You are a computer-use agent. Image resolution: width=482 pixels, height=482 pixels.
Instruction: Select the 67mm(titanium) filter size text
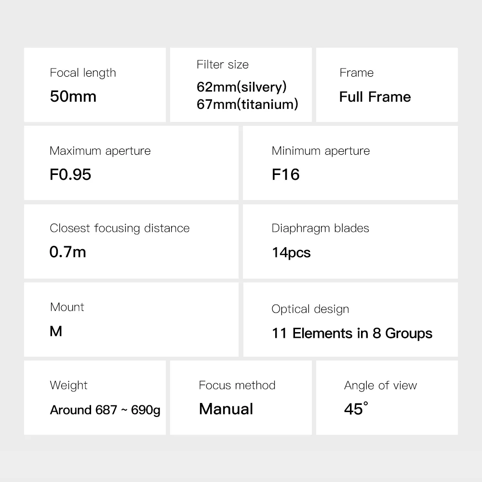(247, 104)
